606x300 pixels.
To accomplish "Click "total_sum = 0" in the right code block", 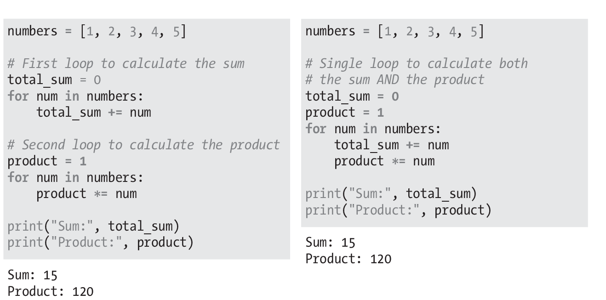I will [x=352, y=96].
